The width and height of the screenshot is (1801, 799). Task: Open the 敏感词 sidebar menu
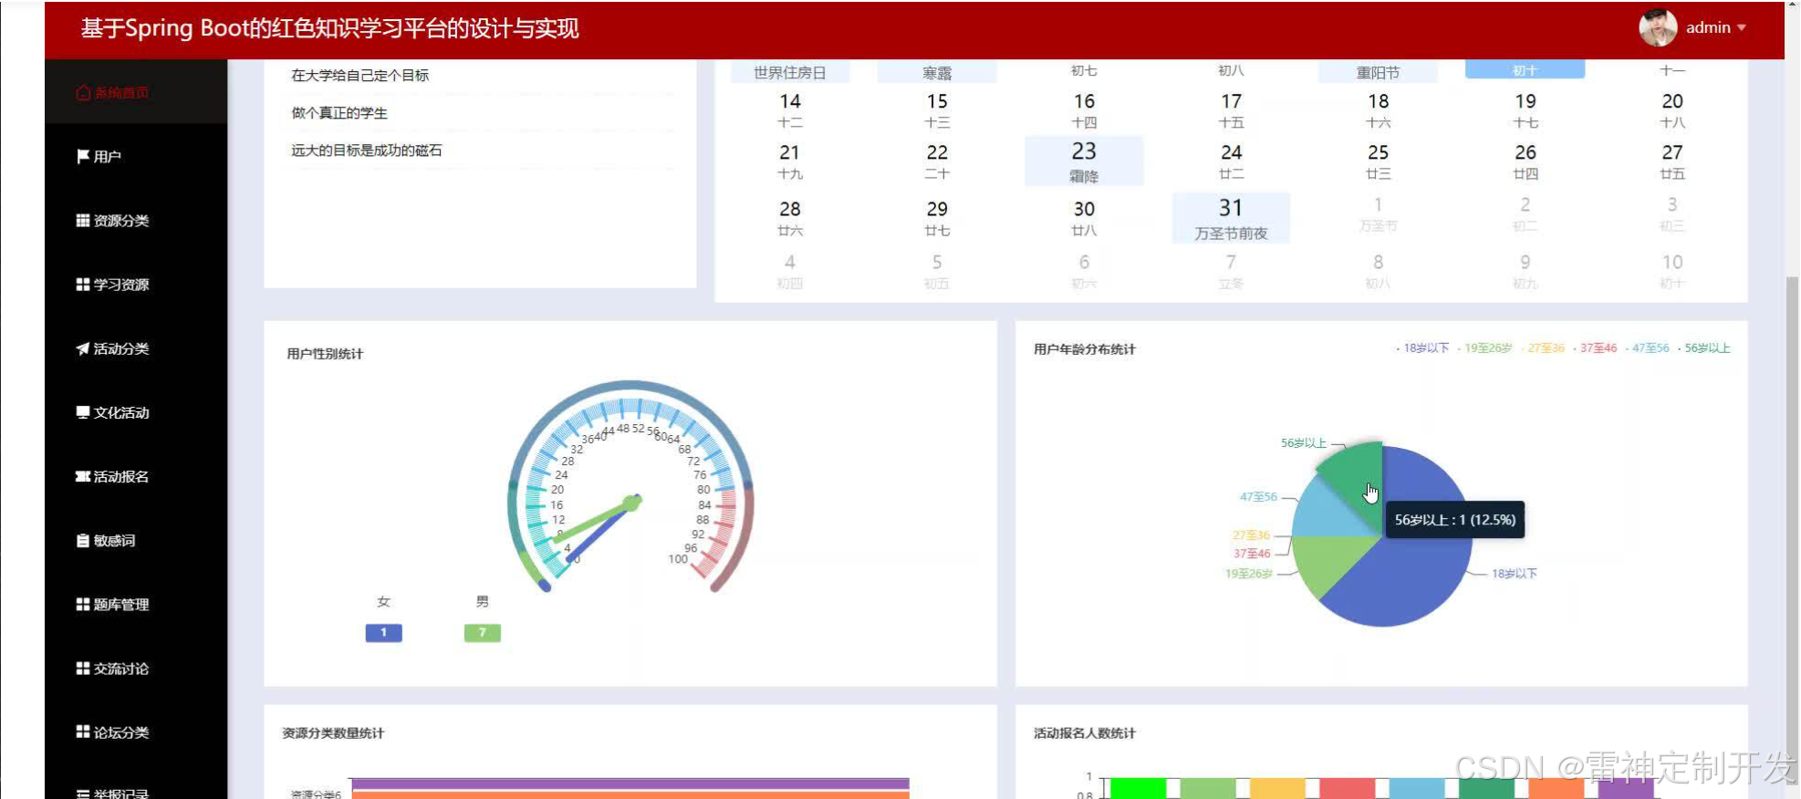click(136, 540)
